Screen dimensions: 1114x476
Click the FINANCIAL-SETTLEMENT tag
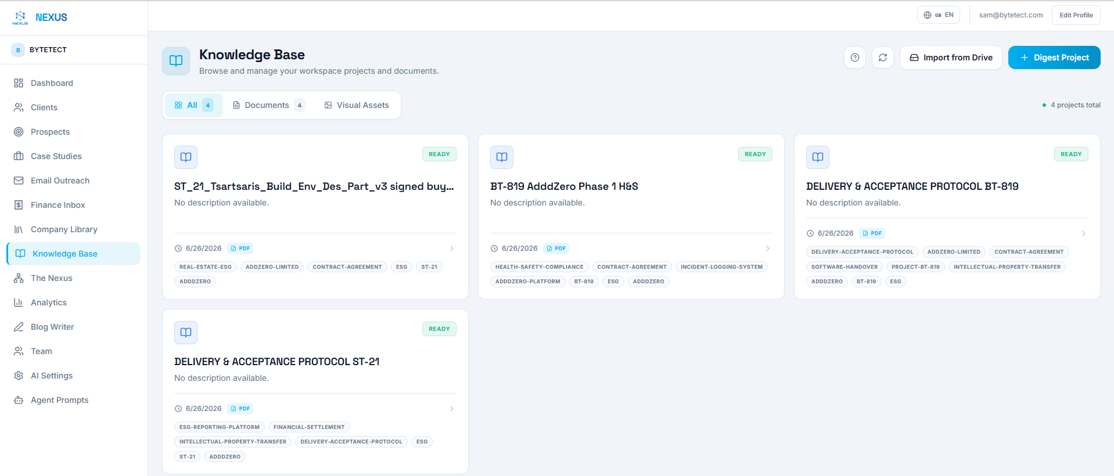point(309,427)
